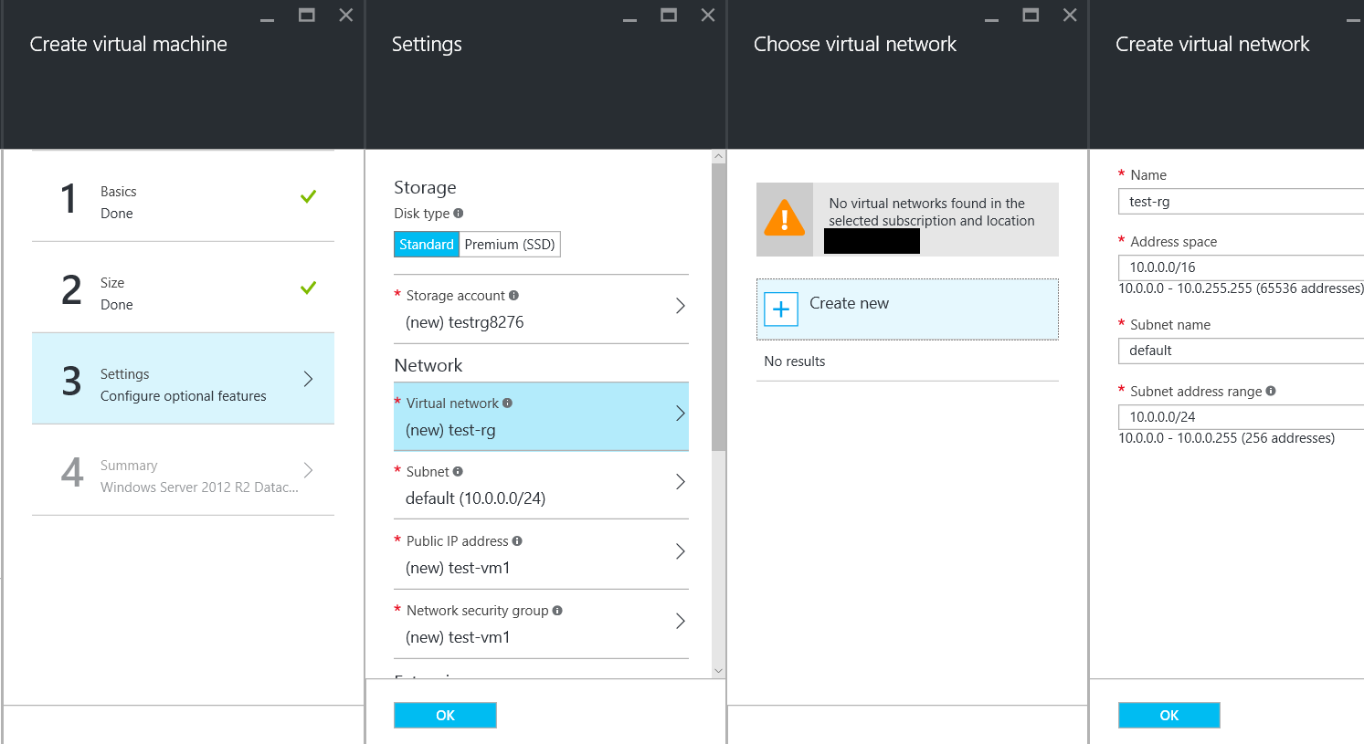
Task: Click the orange warning triangle icon
Action: 784,219
